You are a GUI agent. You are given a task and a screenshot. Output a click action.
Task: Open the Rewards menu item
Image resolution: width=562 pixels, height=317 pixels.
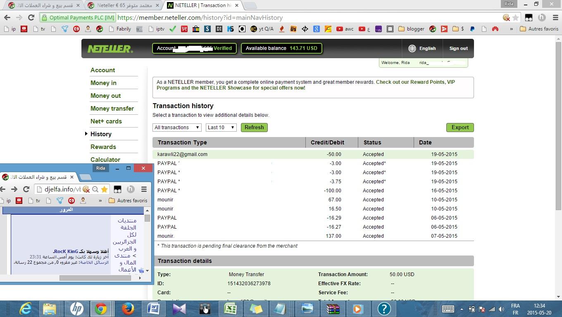[103, 147]
